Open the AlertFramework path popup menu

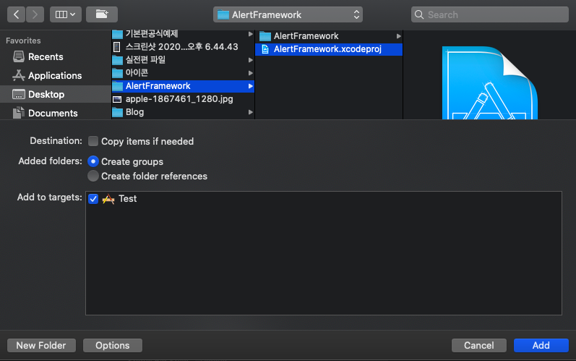(288, 14)
